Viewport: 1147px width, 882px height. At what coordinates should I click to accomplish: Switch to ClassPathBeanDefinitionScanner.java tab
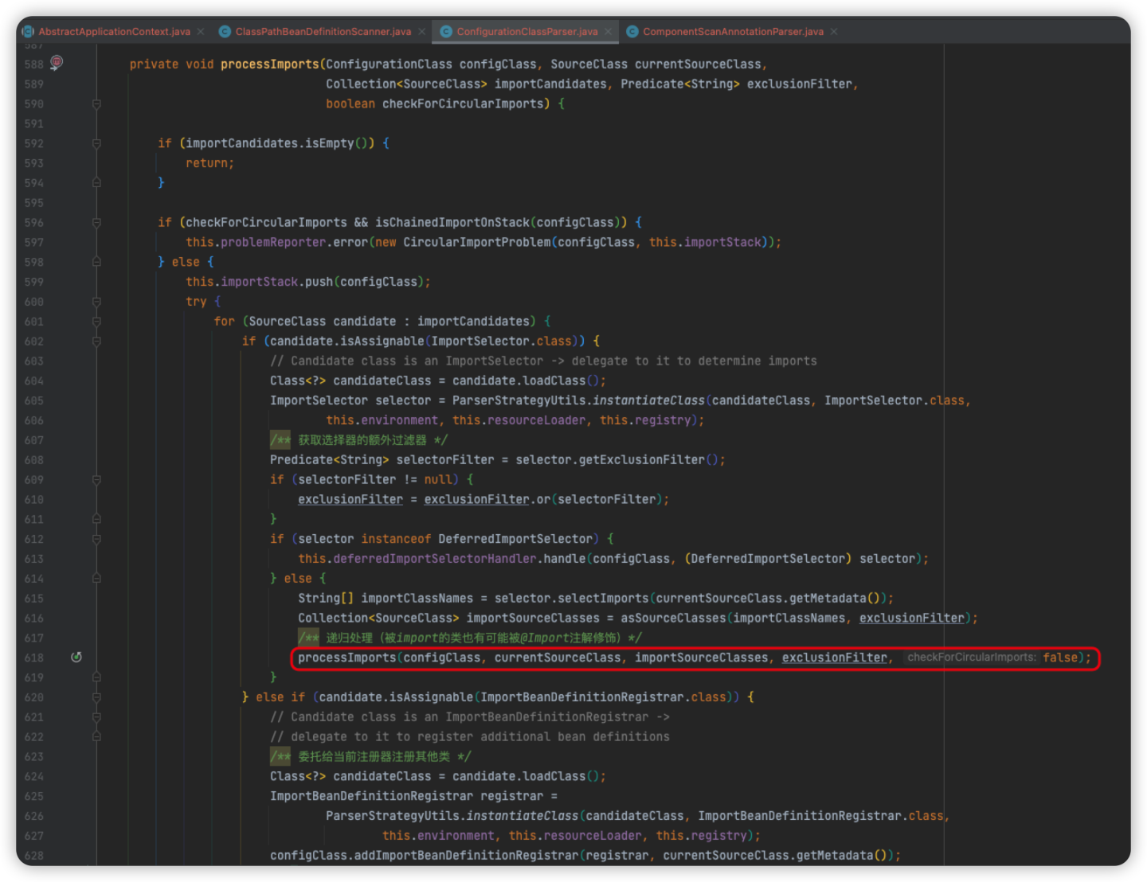click(x=323, y=32)
